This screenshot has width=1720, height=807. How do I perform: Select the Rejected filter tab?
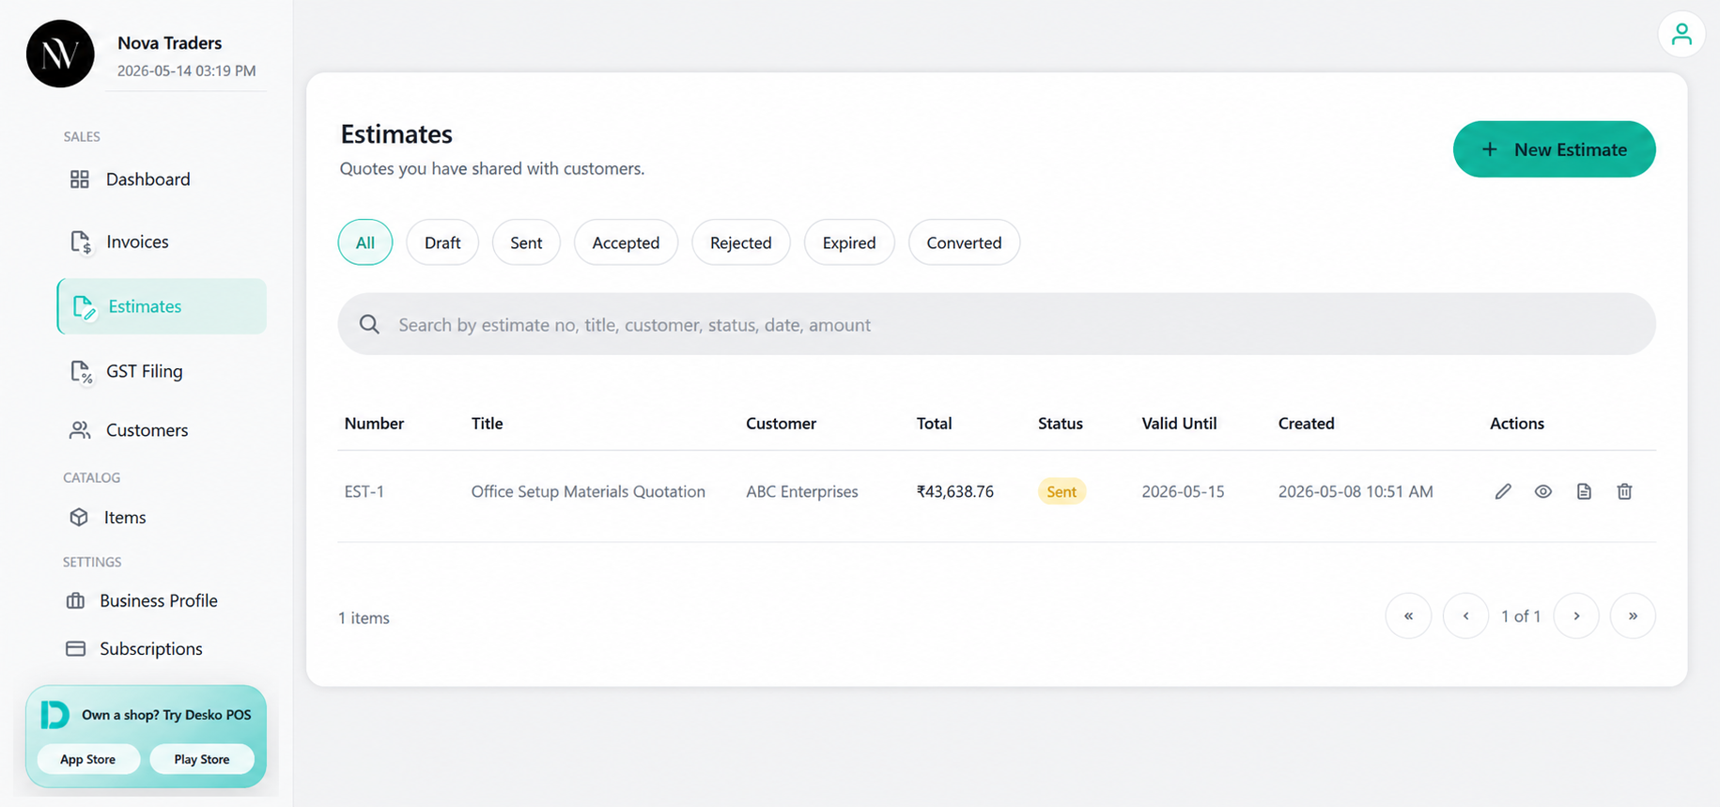[x=741, y=242]
